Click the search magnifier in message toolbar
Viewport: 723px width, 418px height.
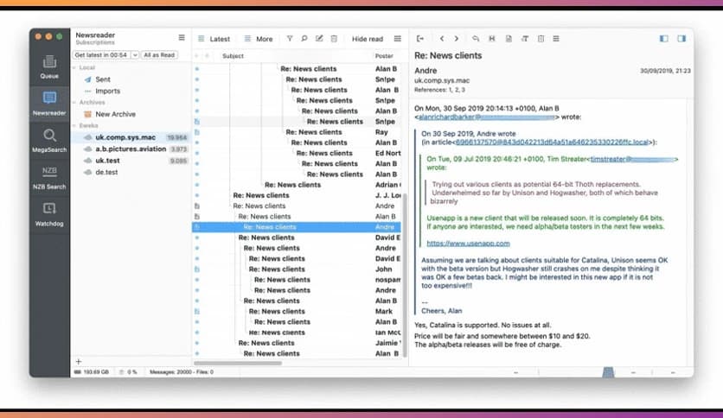[x=304, y=39]
